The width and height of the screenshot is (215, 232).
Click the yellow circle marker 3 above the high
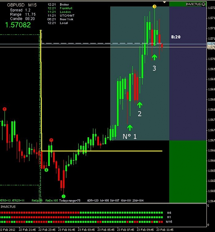tap(154, 7)
